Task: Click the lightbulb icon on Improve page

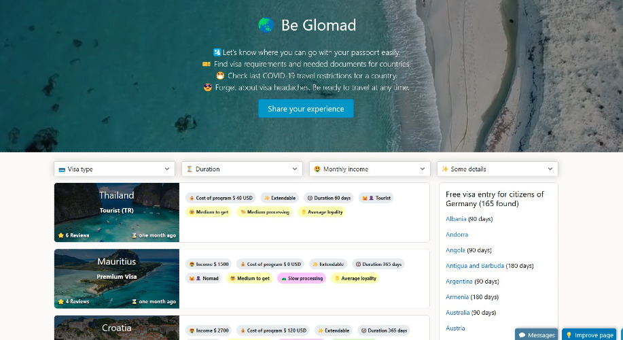Action: coord(569,335)
